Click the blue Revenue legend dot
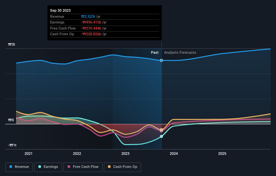This screenshot has width=276, height=176. tap(11, 167)
